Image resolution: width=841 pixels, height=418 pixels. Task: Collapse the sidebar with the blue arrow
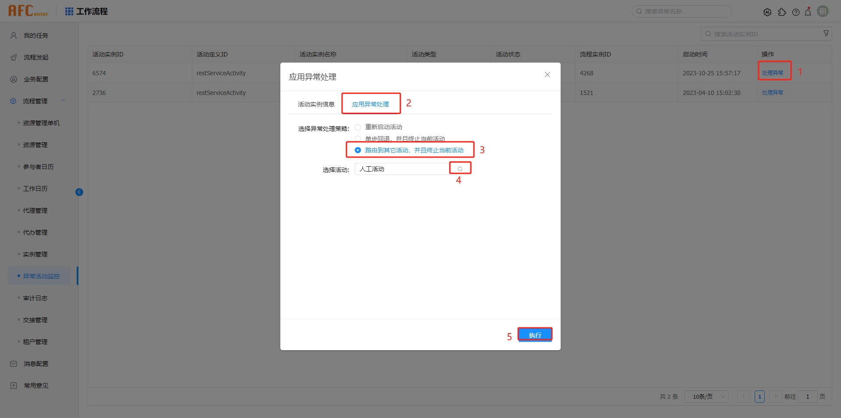click(79, 192)
